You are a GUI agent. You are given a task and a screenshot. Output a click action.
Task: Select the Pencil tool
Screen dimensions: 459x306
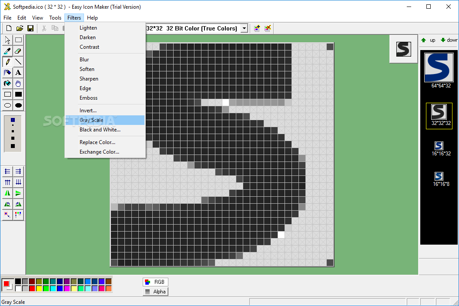tap(7, 62)
